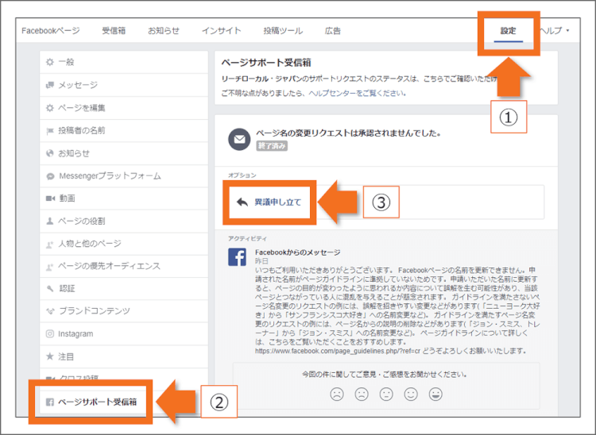Click the Facebookからのメッセージ heading
Screen dimensions: 596x435
click(298, 252)
